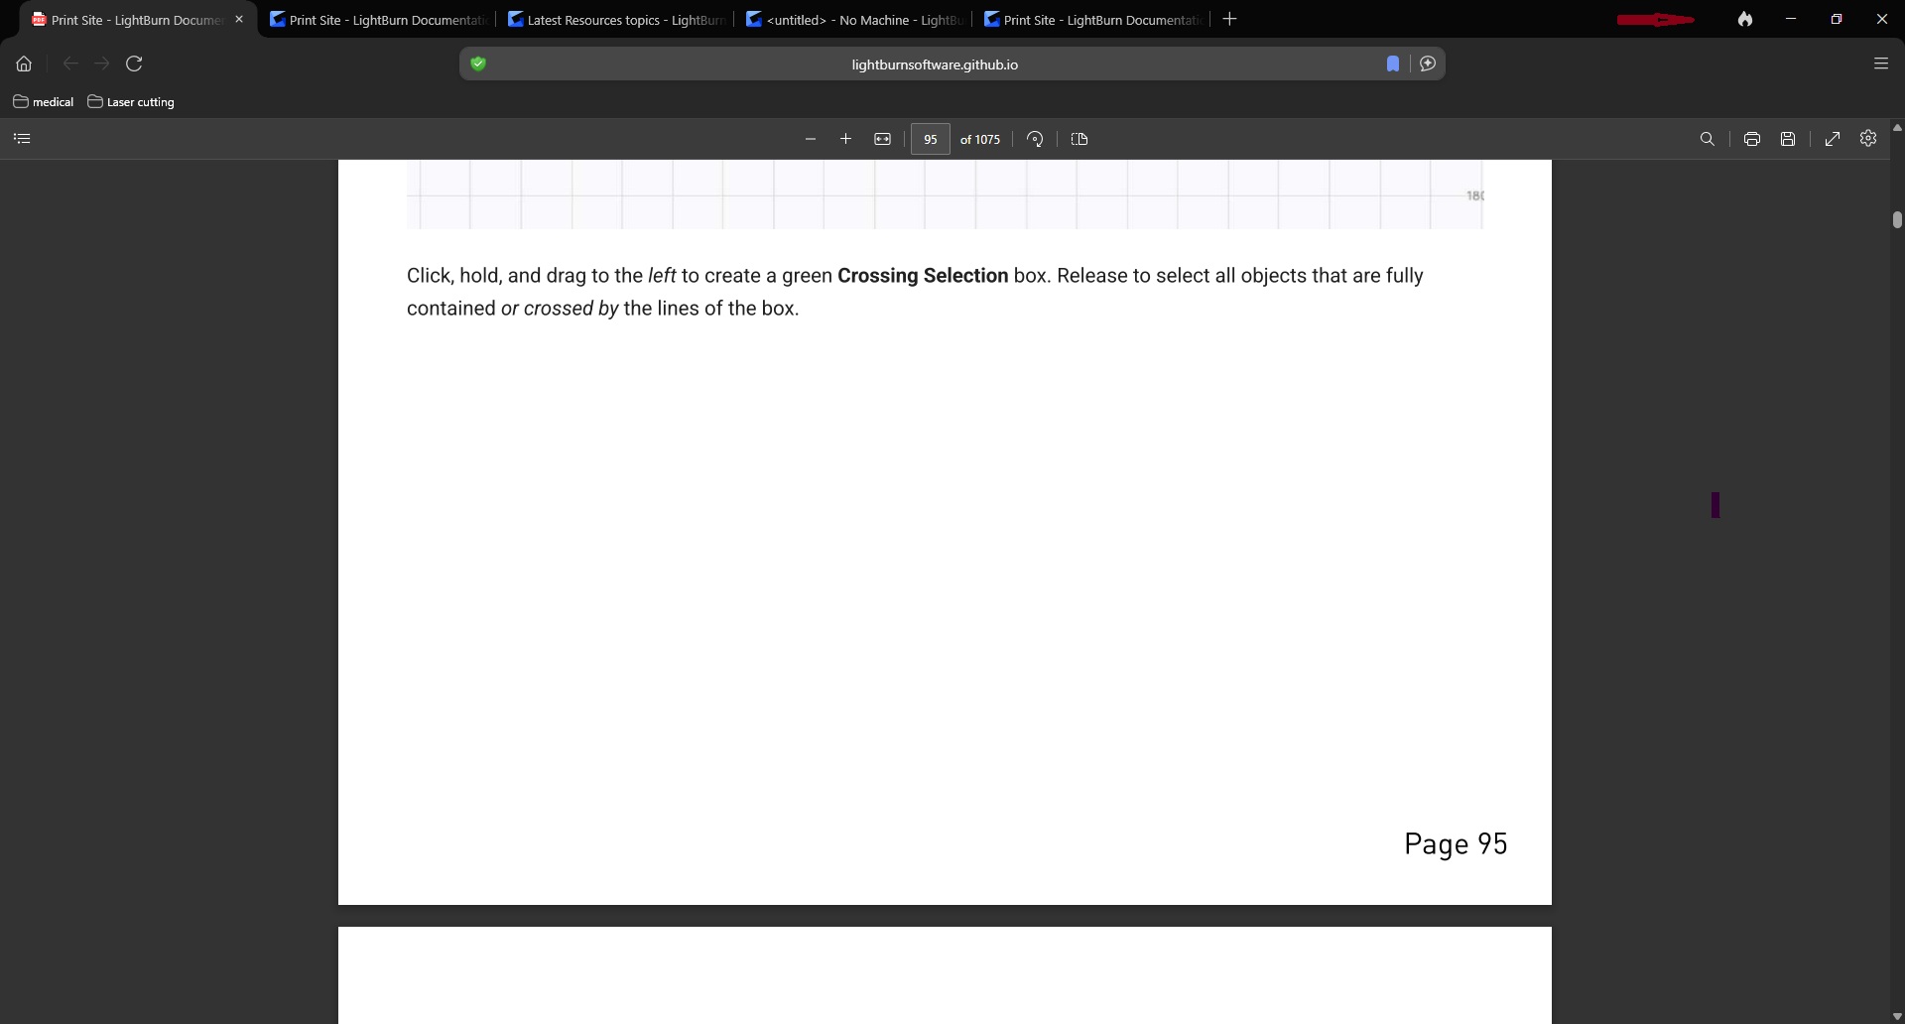The image size is (1905, 1024).
Task: Save the PDF document
Action: click(1788, 139)
